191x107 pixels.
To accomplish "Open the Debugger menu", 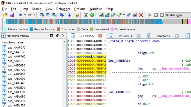I will 63,9.
